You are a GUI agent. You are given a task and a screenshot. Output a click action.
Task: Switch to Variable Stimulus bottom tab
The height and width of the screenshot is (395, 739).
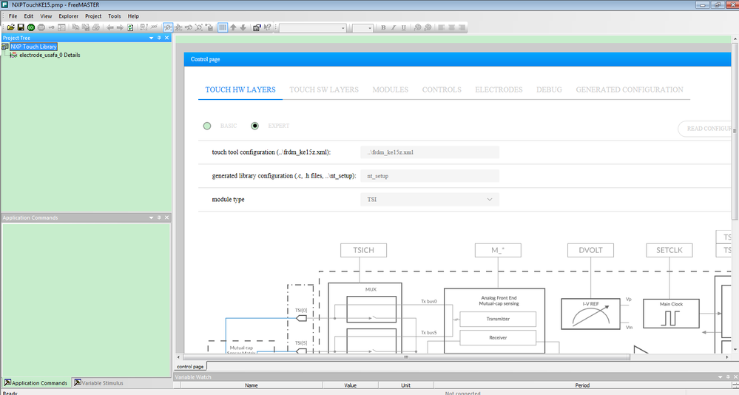[98, 382]
